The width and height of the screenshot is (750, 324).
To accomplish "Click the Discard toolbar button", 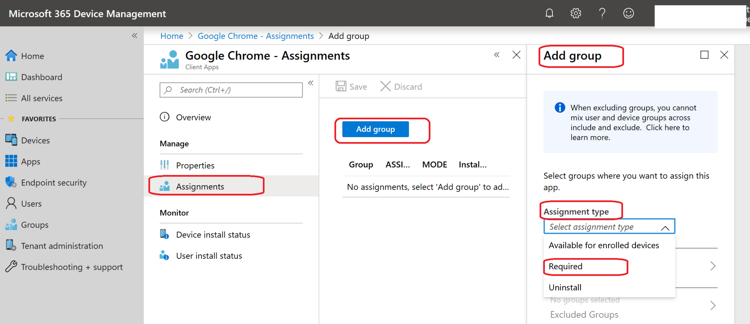I will coord(401,87).
